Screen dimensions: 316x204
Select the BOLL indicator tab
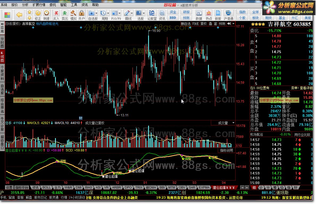point(46,188)
